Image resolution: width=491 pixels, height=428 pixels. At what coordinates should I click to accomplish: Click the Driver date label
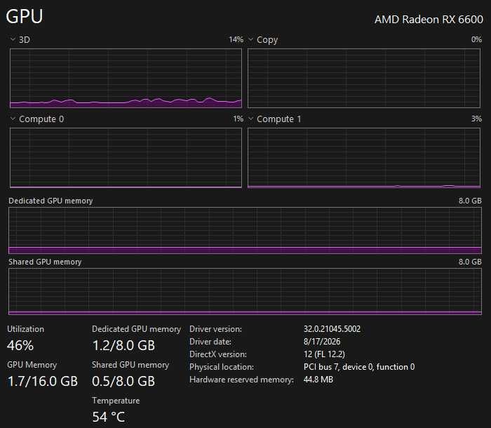pyautogui.click(x=210, y=342)
